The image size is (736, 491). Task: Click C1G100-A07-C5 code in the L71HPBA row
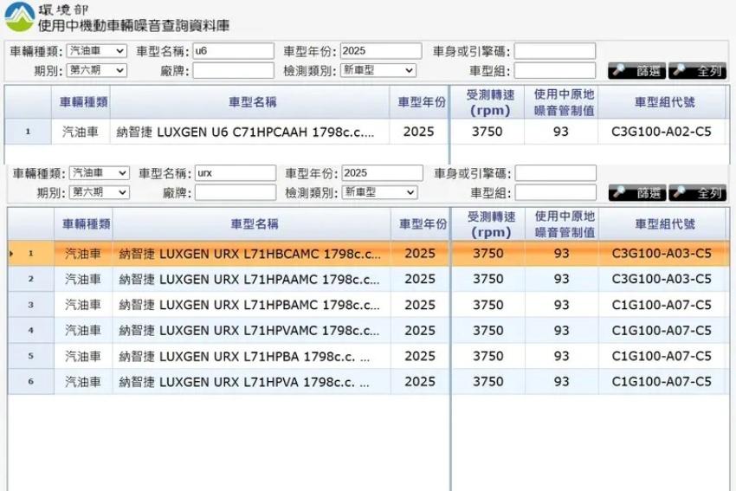[x=662, y=356]
